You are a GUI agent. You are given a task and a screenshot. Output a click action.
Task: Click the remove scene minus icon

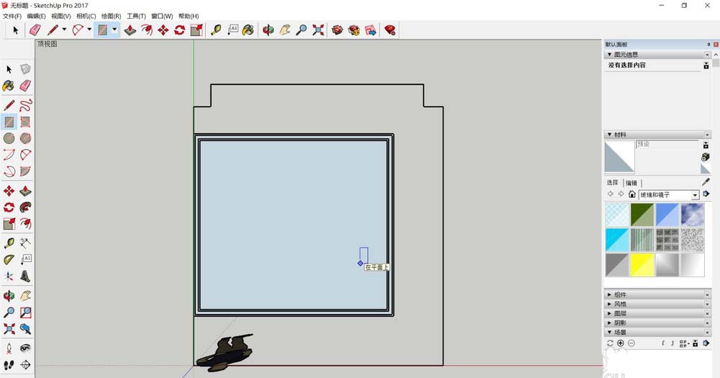[631, 343]
